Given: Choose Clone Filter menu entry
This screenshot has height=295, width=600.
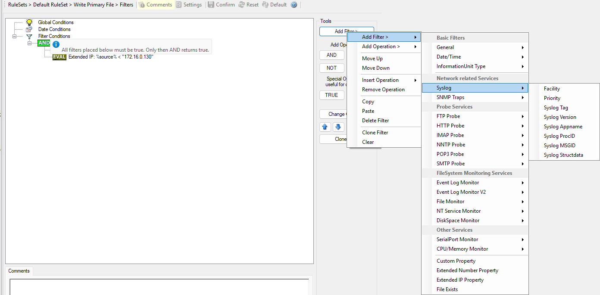Looking at the screenshot, I should (384, 133).
